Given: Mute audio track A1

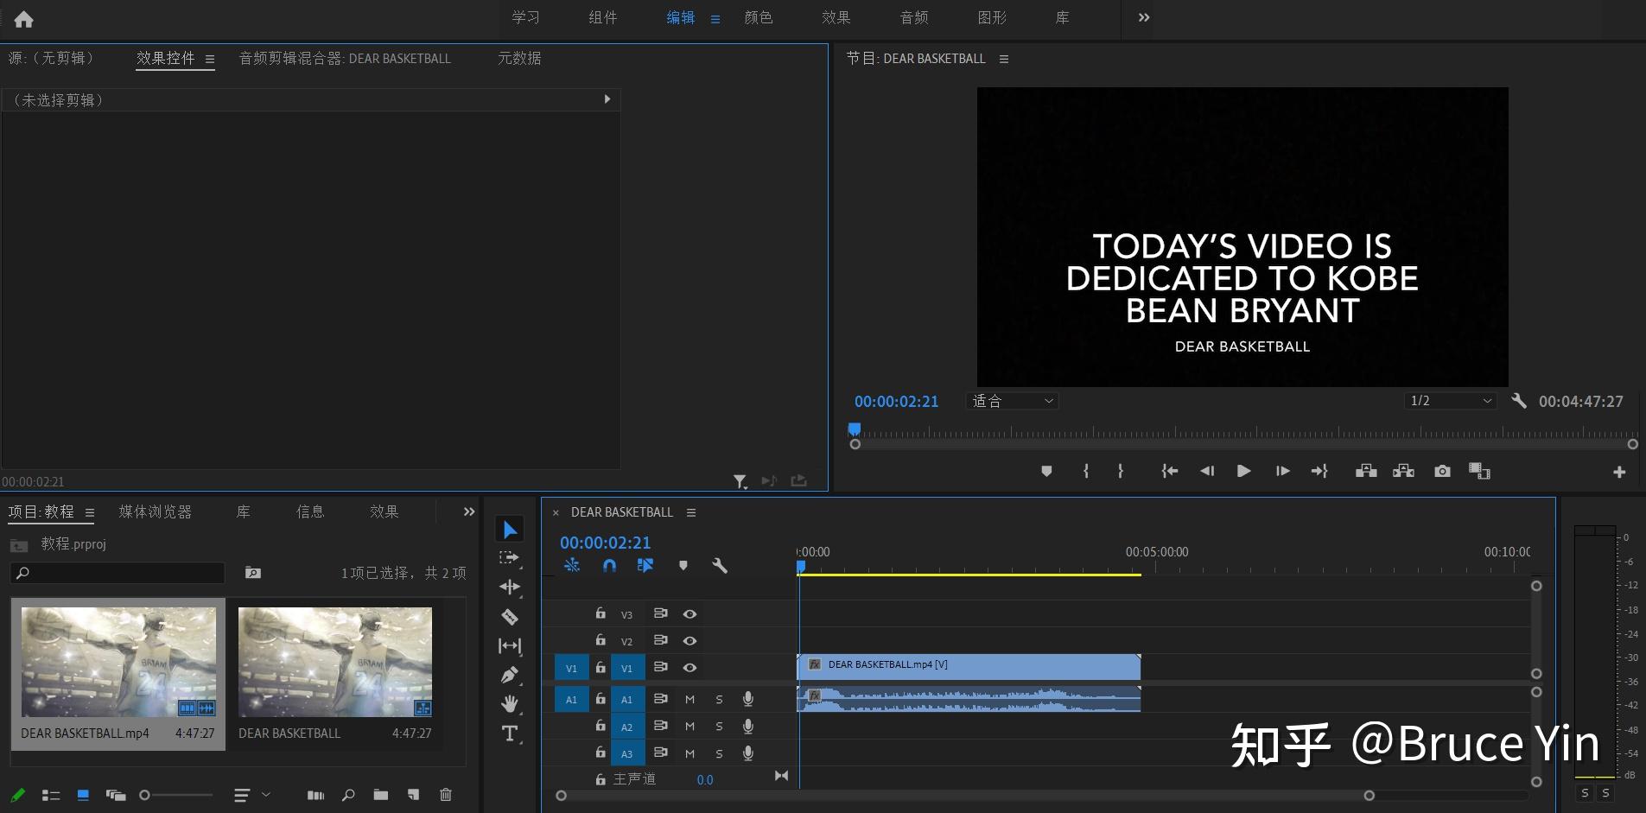Looking at the screenshot, I should pos(690,700).
